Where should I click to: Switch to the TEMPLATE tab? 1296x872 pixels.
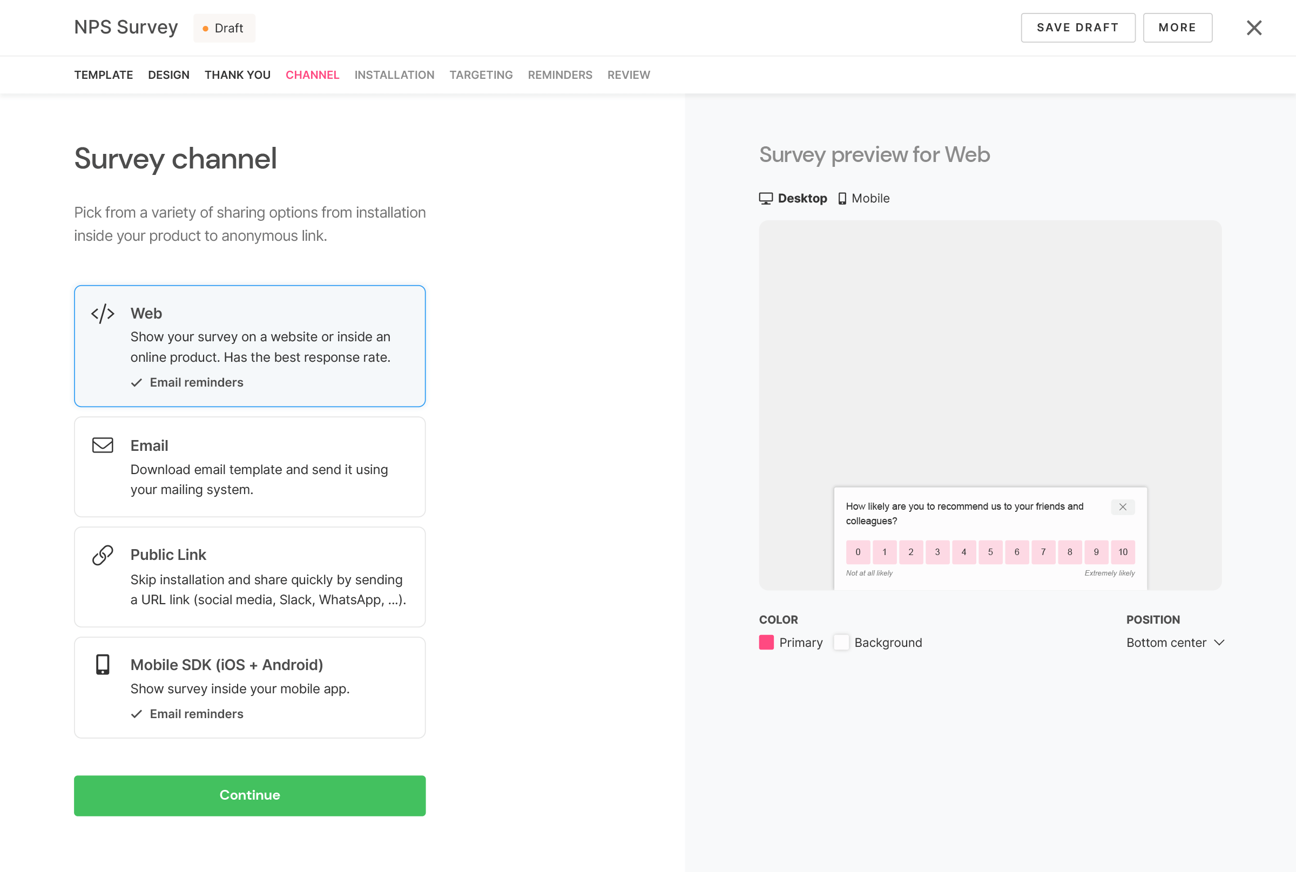tap(103, 75)
